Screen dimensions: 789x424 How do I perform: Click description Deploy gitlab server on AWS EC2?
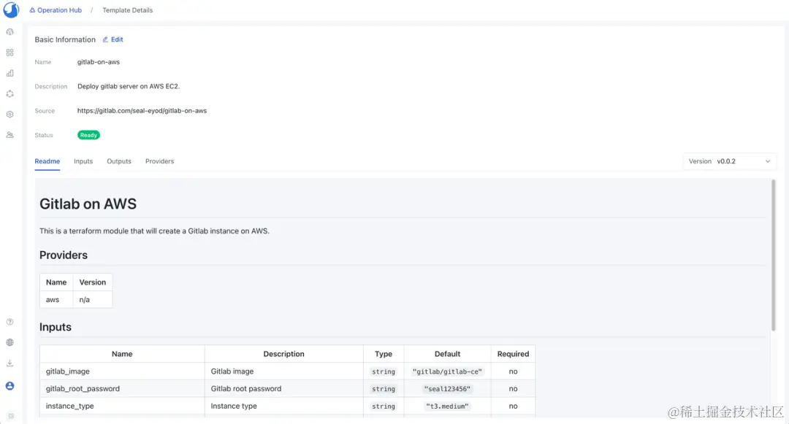click(x=129, y=86)
